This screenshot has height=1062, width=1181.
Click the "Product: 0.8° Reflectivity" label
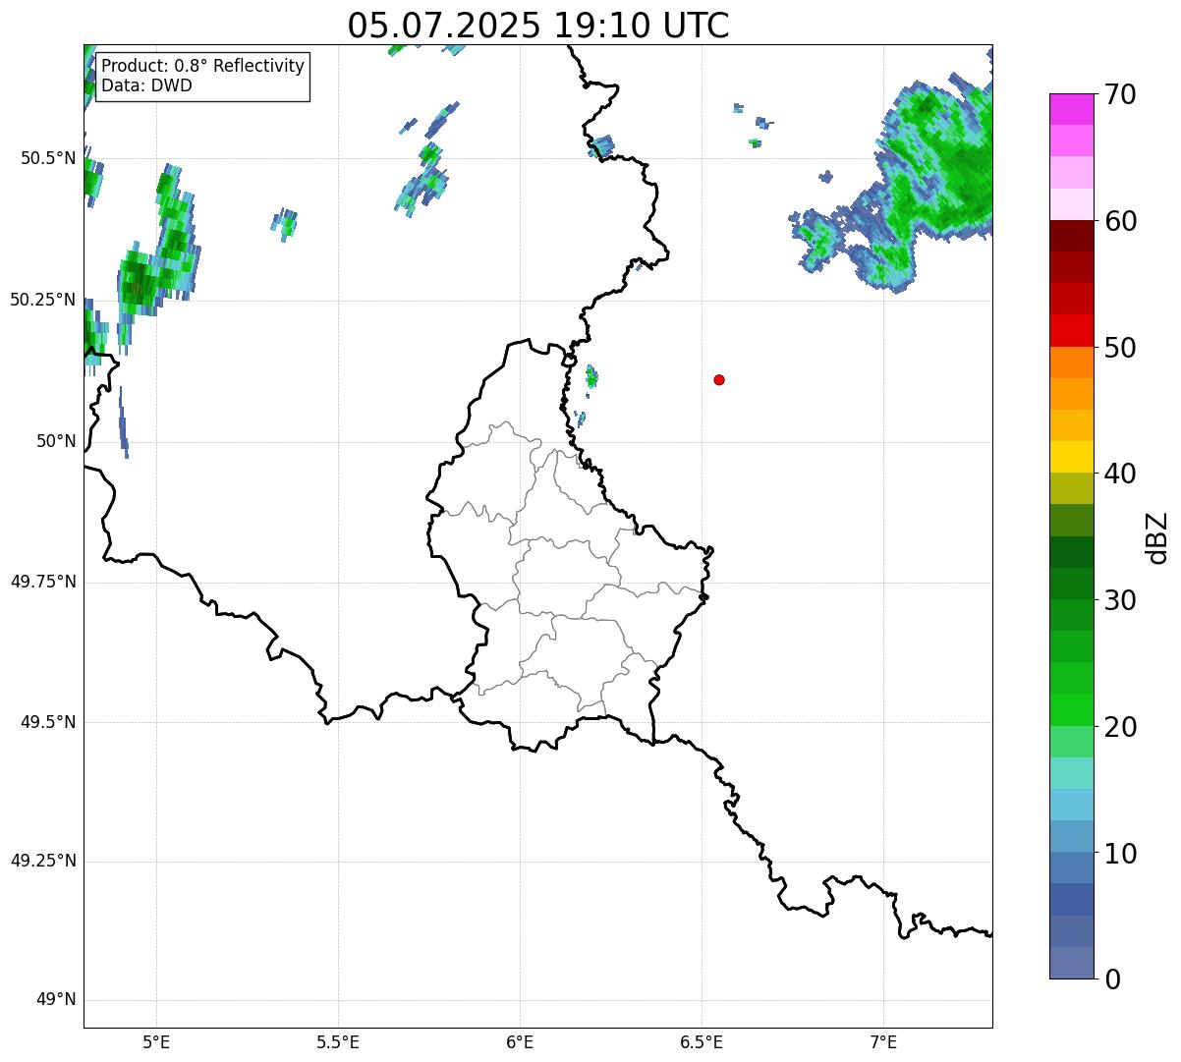[x=203, y=66]
